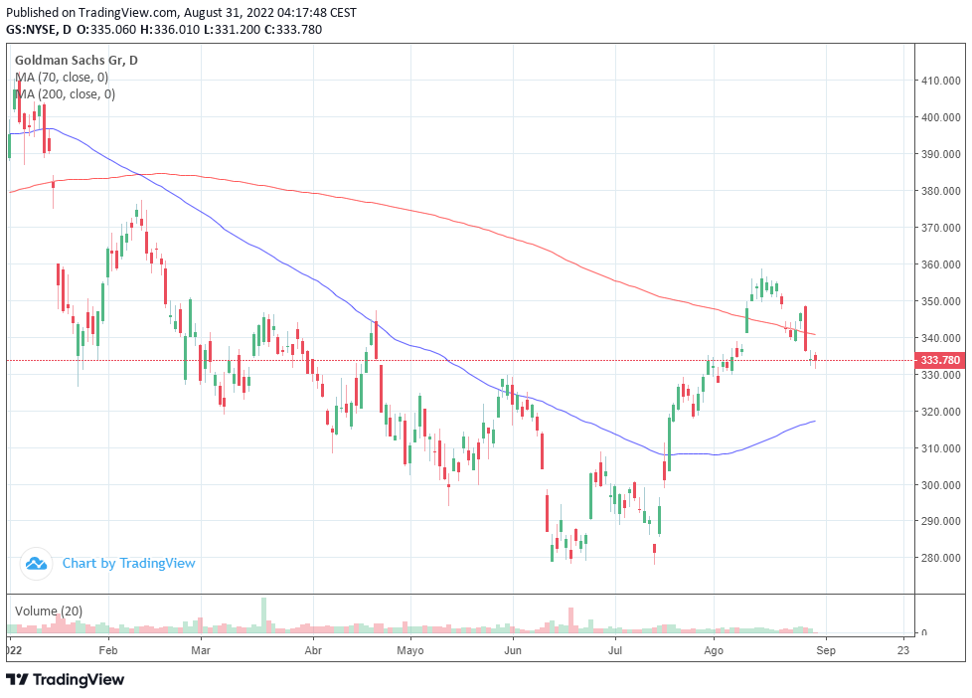972x698 pixels.
Task: Click the 'Mar' label on time axis
Action: pos(200,650)
